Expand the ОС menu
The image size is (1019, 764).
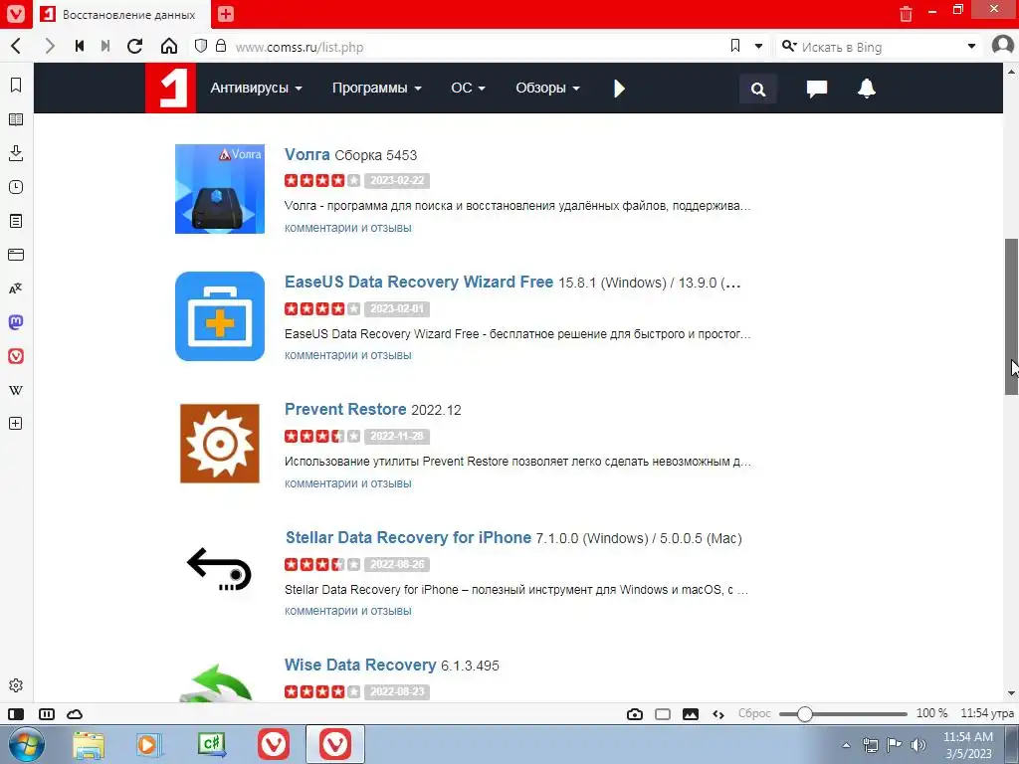tap(468, 88)
